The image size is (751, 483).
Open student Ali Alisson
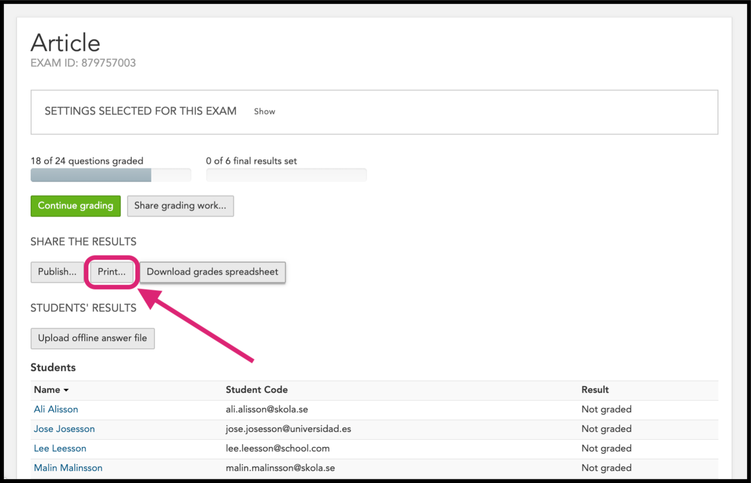click(56, 409)
